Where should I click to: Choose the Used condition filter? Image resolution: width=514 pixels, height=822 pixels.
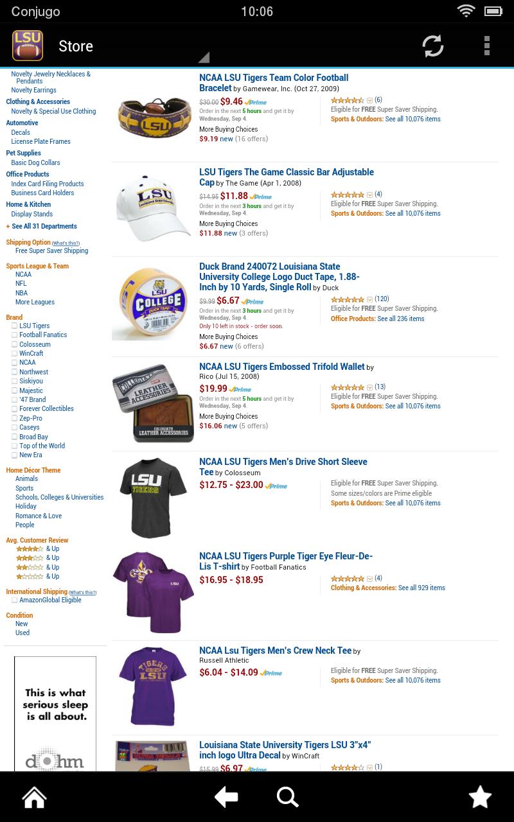coord(22,633)
